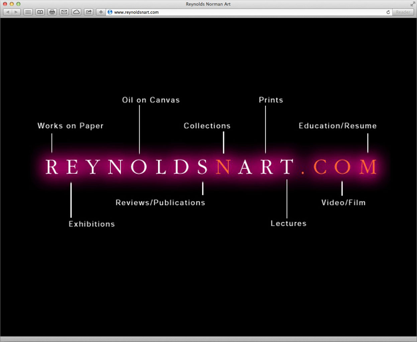Image resolution: width=417 pixels, height=342 pixels.
Task: Mail this page using the envelope icon
Action: tap(64, 12)
